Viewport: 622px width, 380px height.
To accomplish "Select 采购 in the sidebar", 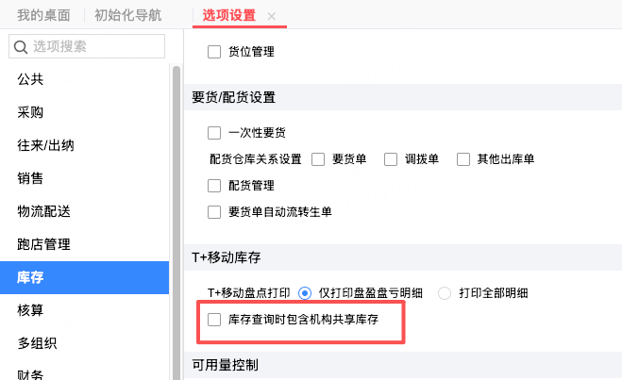I will click(x=30, y=112).
